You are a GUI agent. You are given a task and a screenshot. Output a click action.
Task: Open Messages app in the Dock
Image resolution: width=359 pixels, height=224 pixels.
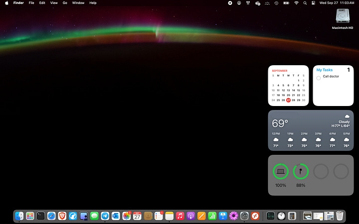[94, 216]
